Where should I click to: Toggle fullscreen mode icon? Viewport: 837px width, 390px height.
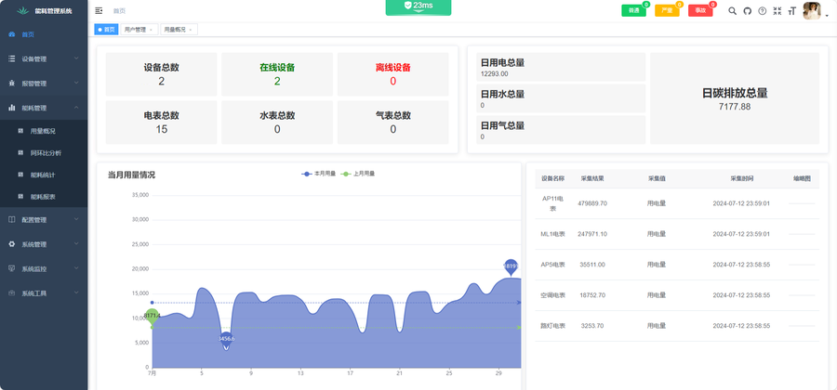(x=777, y=11)
